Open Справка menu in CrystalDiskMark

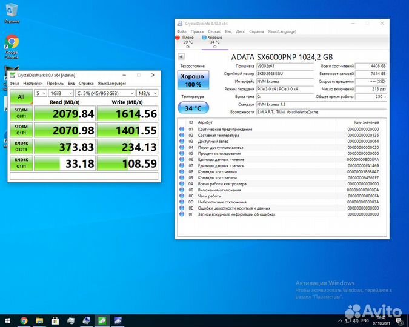pyautogui.click(x=86, y=83)
